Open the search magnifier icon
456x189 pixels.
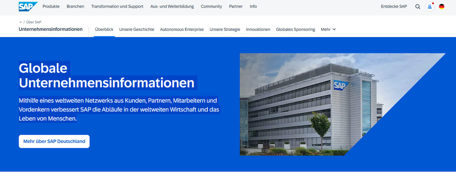point(418,6)
